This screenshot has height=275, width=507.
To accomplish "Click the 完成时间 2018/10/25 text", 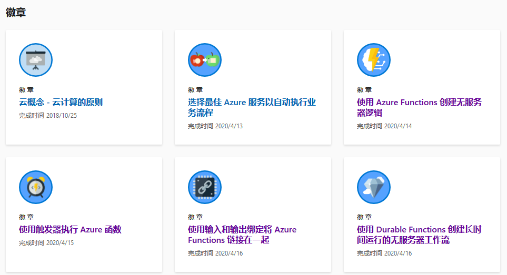I will point(48,116).
